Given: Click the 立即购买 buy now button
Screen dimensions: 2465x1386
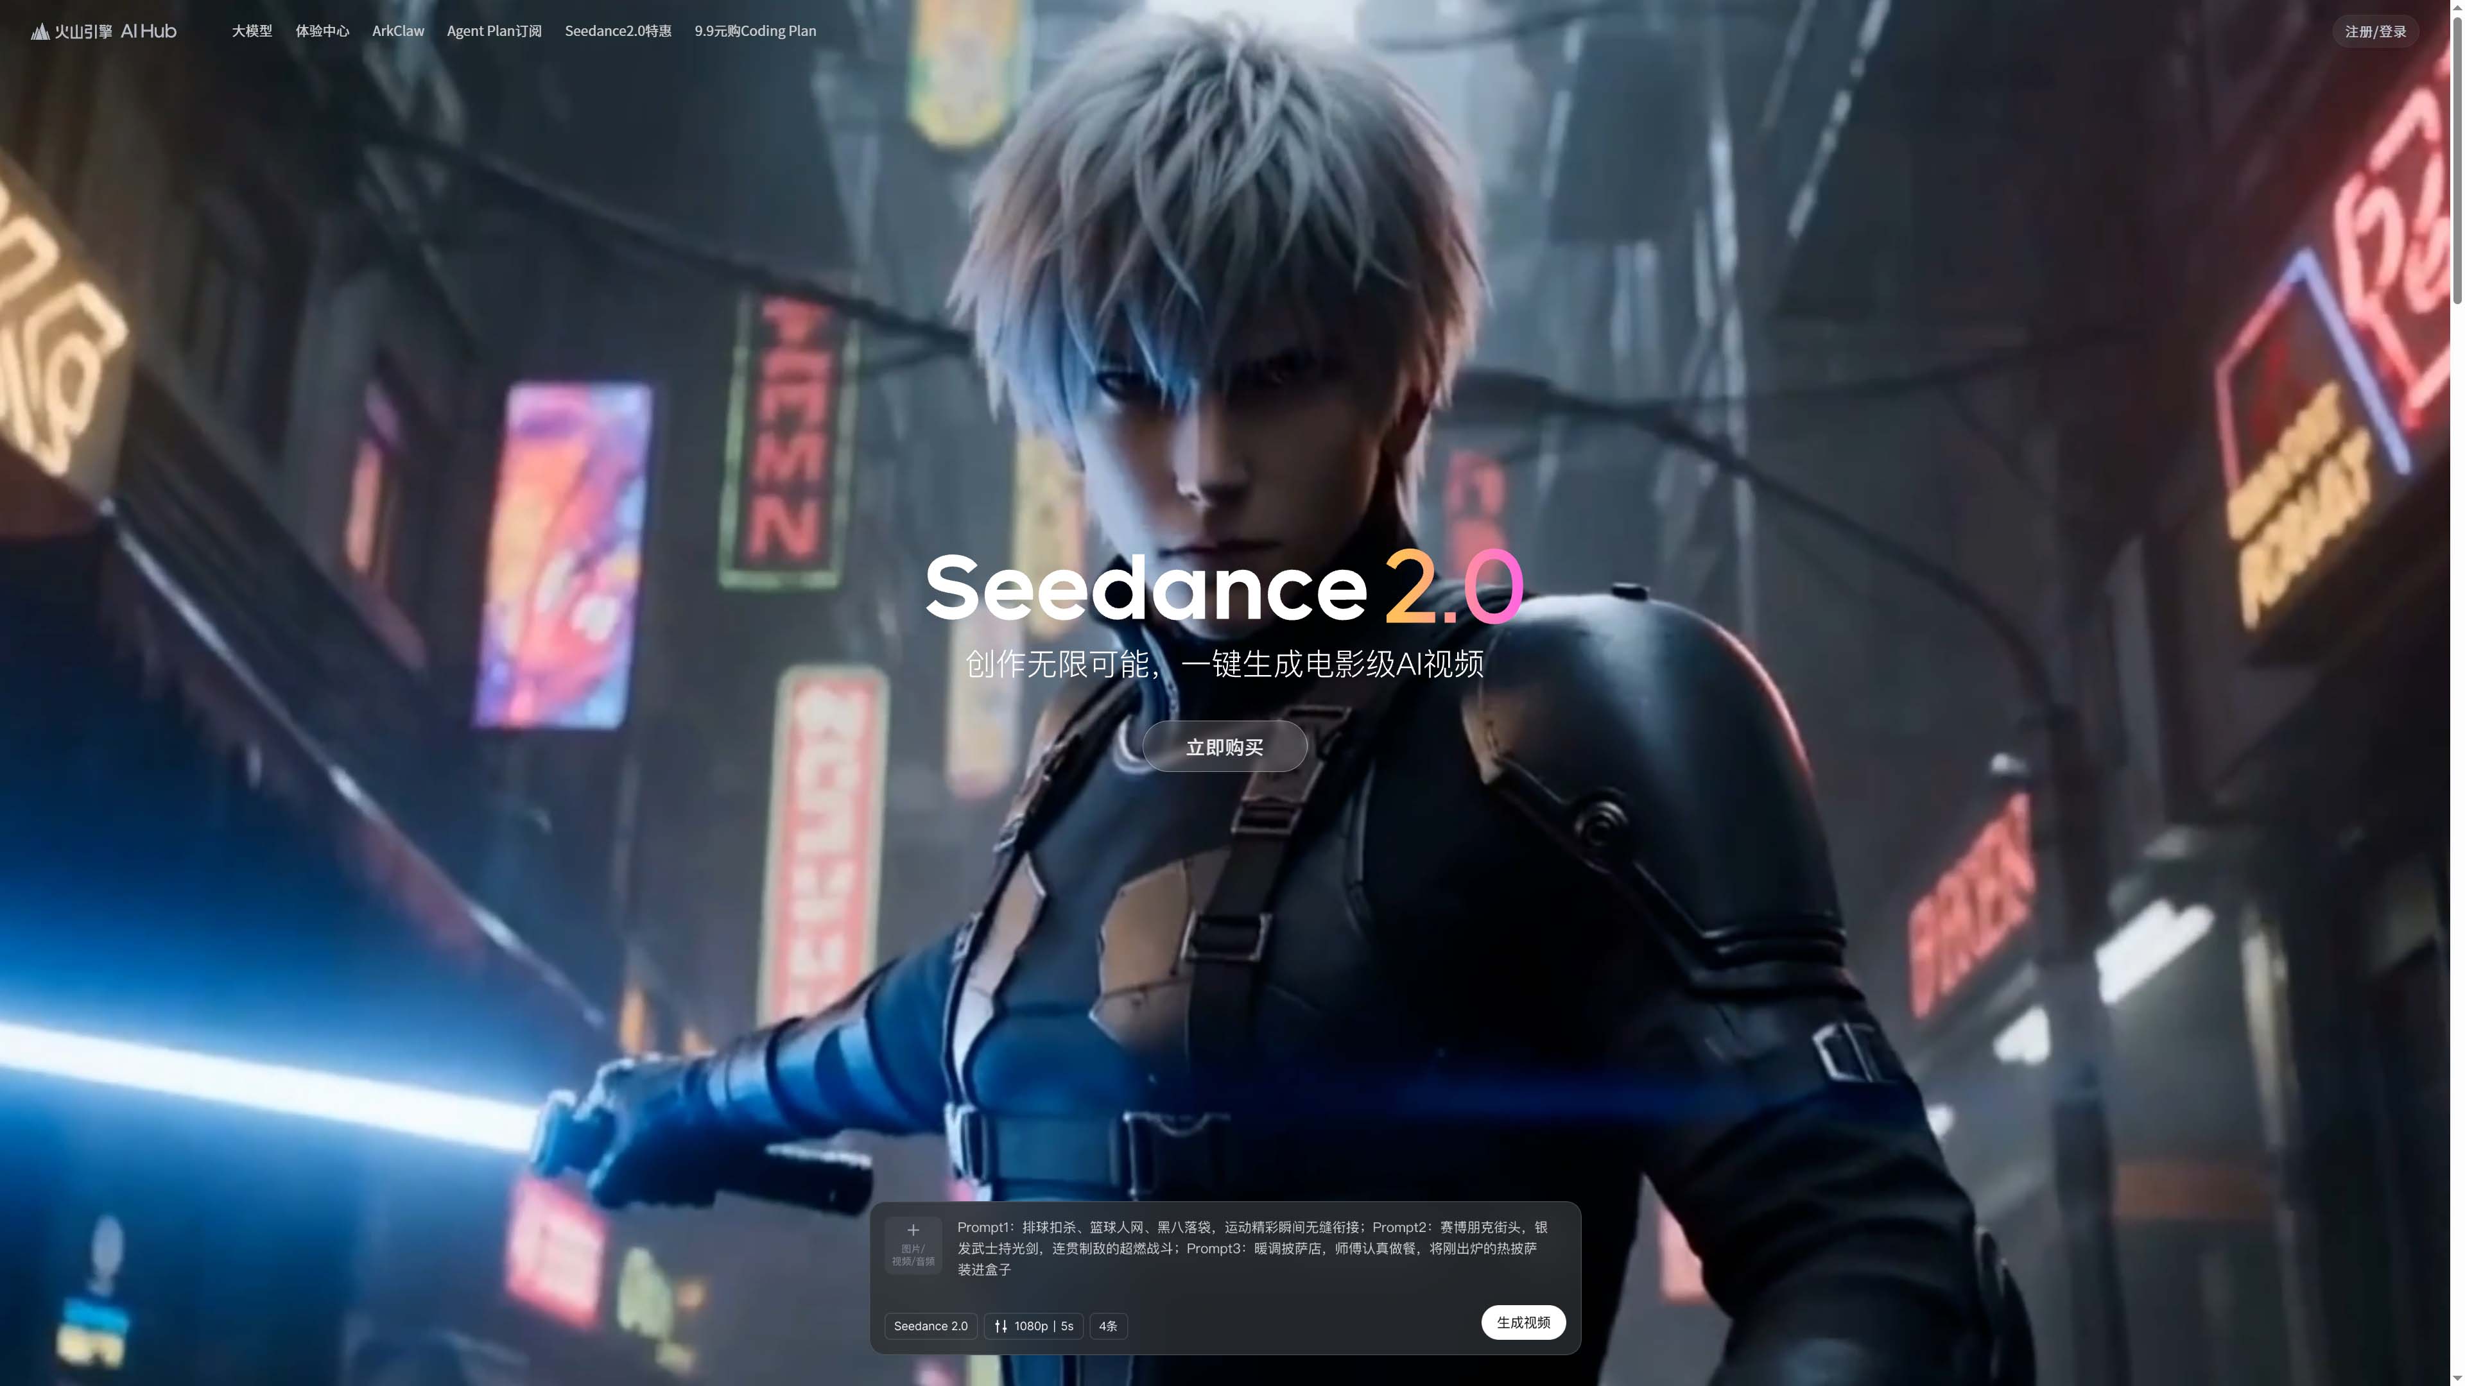Looking at the screenshot, I should (x=1225, y=747).
